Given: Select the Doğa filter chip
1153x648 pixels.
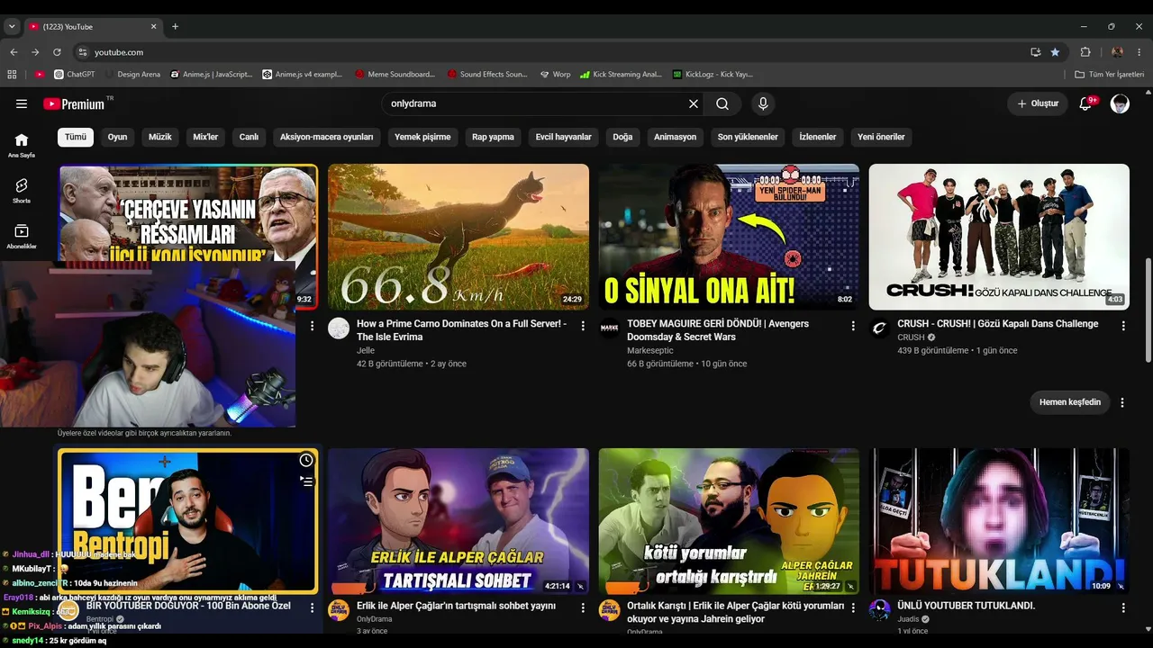Looking at the screenshot, I should (x=622, y=137).
